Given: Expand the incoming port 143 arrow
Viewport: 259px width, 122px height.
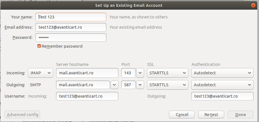Looking at the screenshot, I should (x=140, y=73).
